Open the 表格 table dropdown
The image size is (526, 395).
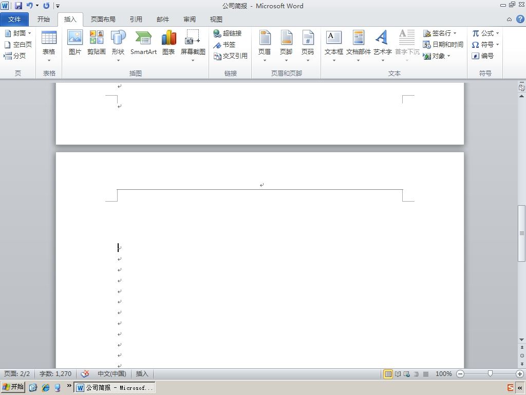(49, 46)
